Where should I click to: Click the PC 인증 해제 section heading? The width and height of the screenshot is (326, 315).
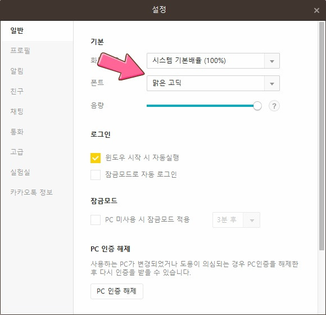point(110,249)
